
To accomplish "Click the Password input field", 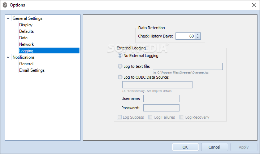I will click(x=161, y=108).
